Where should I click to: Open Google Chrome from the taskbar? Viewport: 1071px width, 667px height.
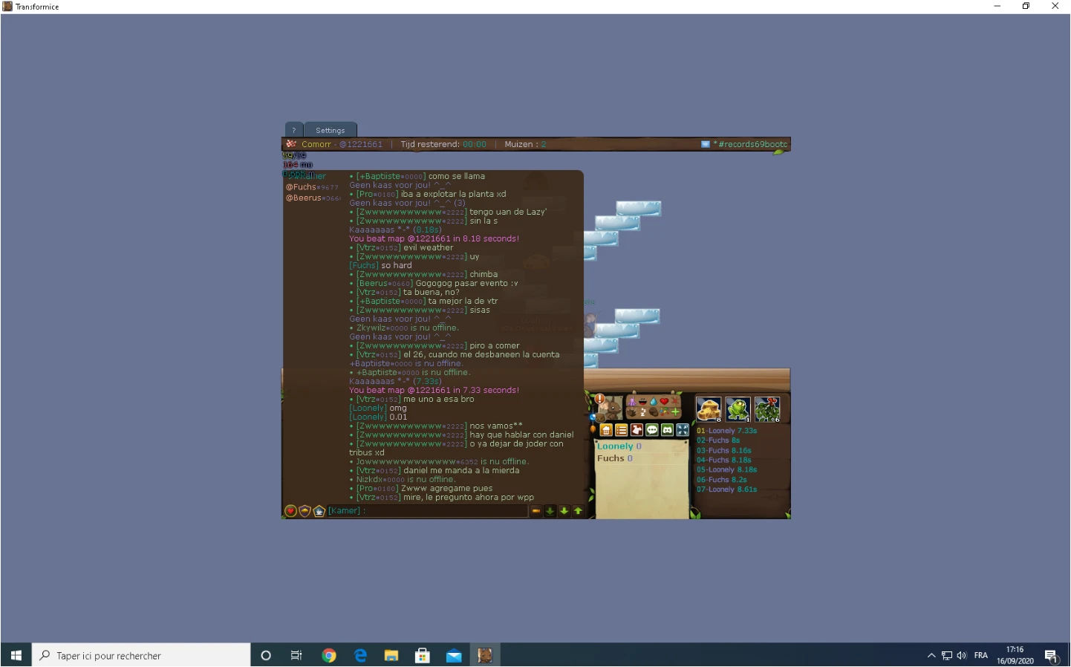(x=329, y=655)
